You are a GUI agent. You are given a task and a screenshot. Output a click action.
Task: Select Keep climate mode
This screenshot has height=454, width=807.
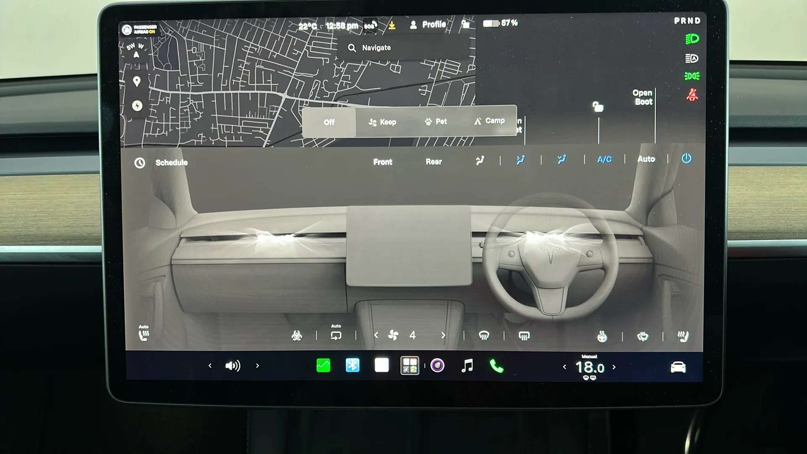pyautogui.click(x=382, y=122)
